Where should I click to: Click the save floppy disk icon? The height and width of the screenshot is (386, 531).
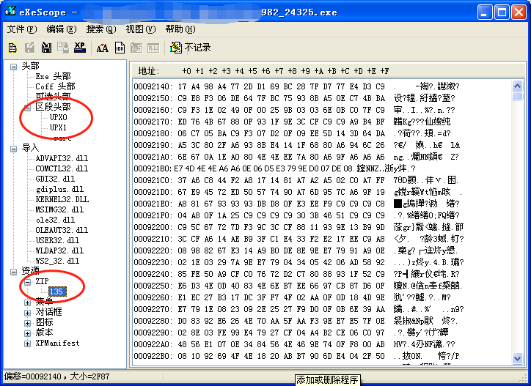pos(46,48)
